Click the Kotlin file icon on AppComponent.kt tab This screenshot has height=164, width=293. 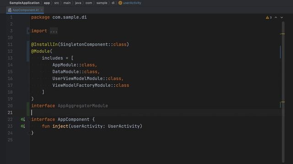tap(10, 10)
